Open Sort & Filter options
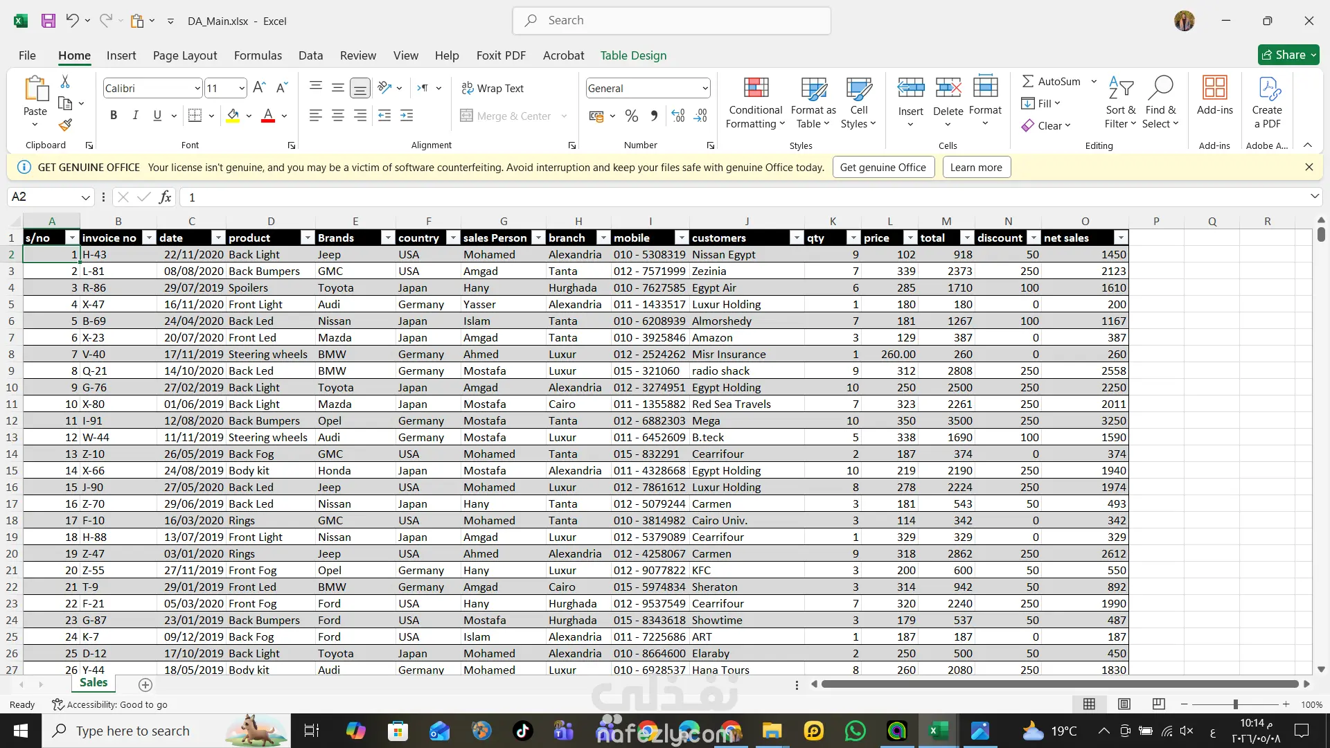 point(1121,103)
